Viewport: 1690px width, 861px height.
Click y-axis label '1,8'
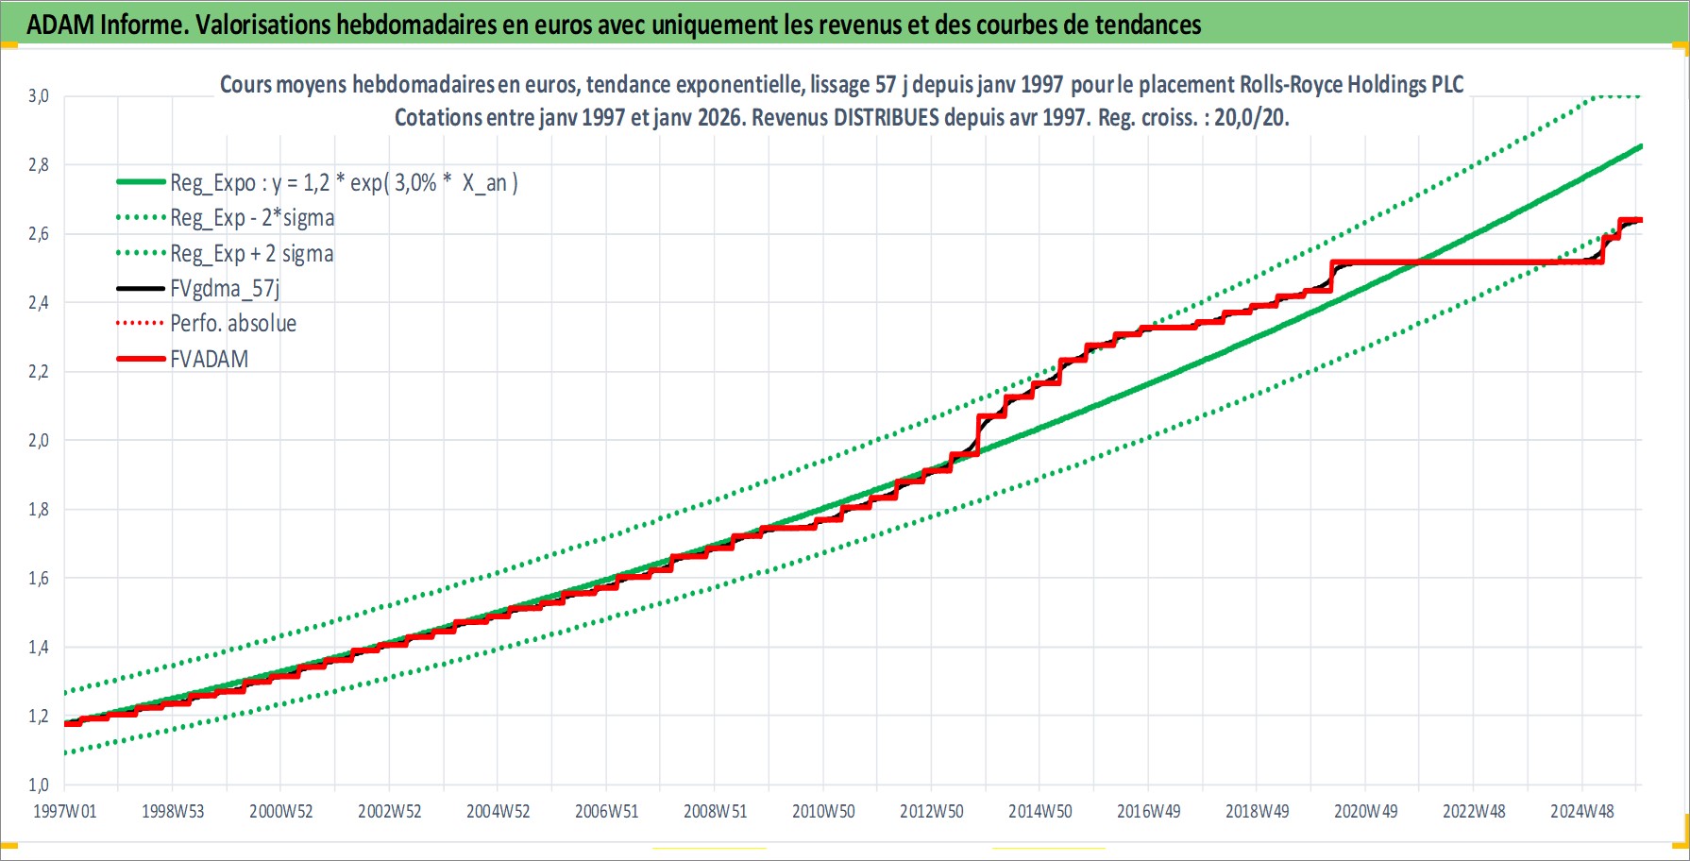point(38,510)
